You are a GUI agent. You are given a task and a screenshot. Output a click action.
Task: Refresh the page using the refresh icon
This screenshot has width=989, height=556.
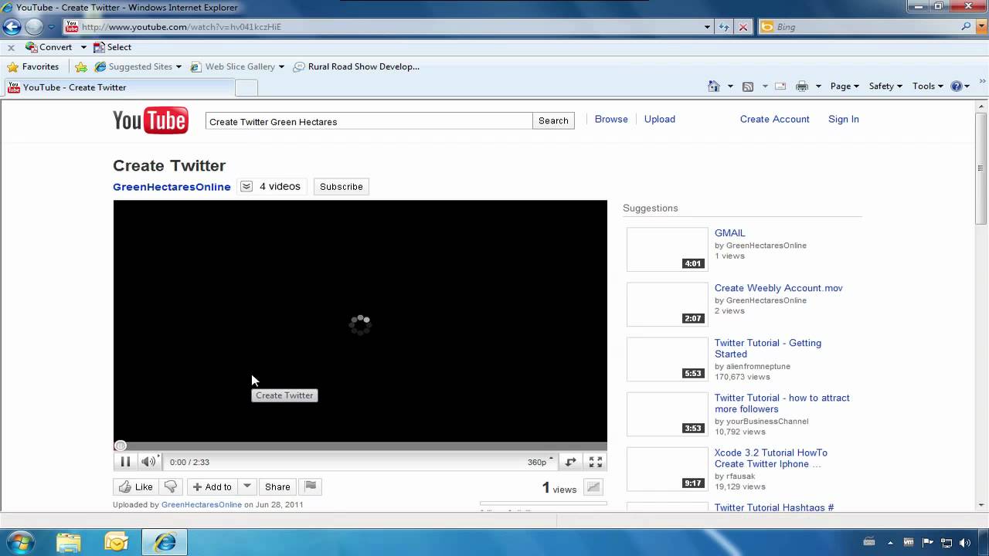(x=724, y=27)
